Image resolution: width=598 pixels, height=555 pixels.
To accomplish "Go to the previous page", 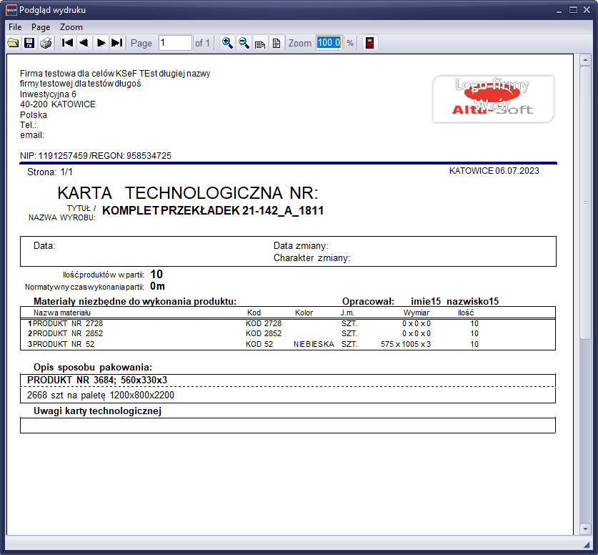I will pos(84,43).
